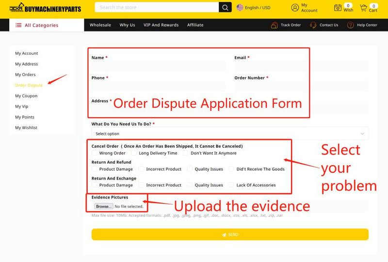388x262 pixels.
Task: Open the shopping Cart icon
Action: click(x=363, y=8)
